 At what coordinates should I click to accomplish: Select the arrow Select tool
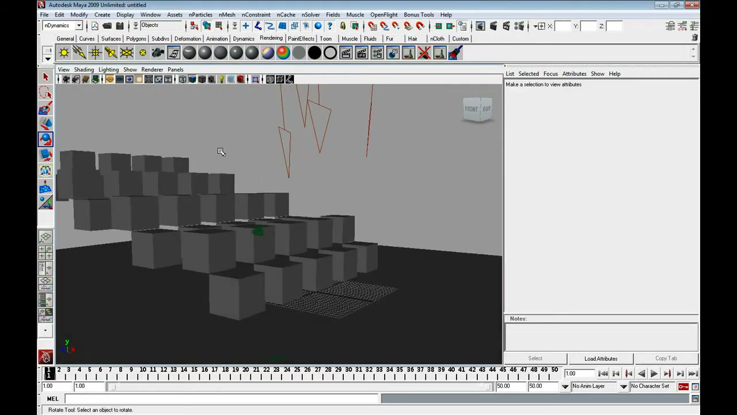click(x=45, y=77)
